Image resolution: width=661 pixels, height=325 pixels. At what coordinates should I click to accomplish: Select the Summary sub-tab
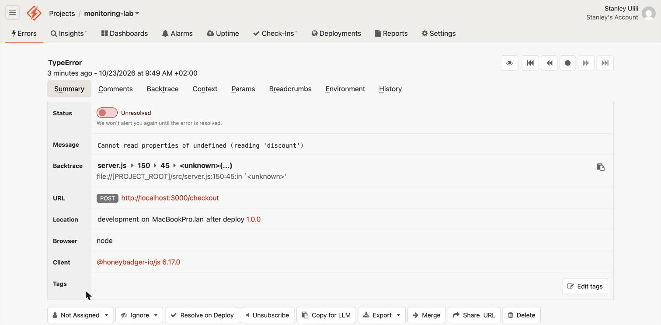[69, 89]
